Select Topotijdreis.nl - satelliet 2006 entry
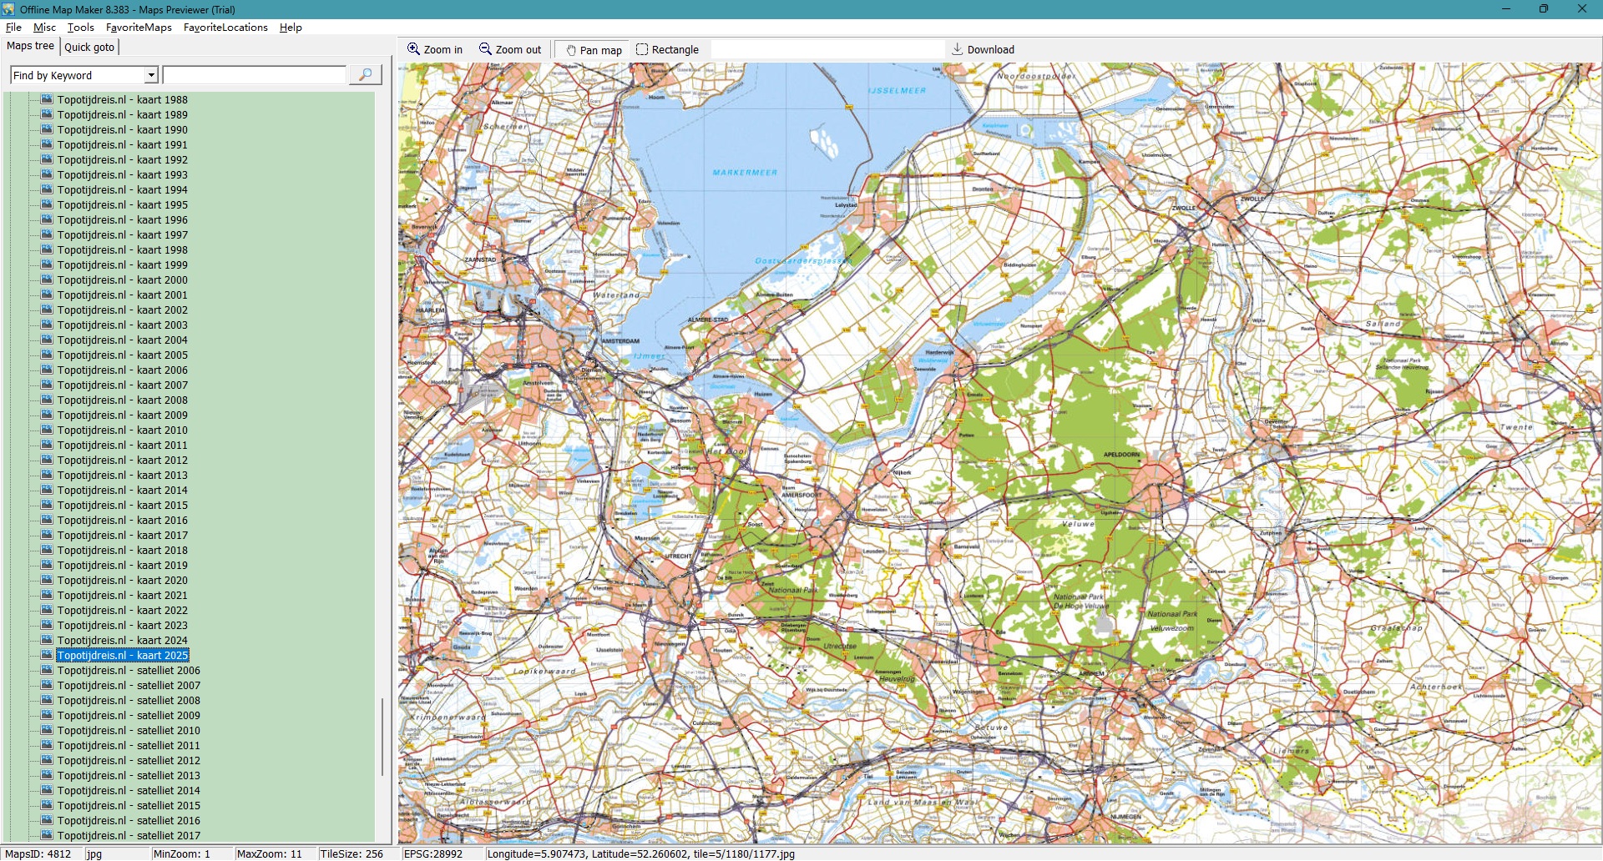1603x861 pixels. coord(129,671)
